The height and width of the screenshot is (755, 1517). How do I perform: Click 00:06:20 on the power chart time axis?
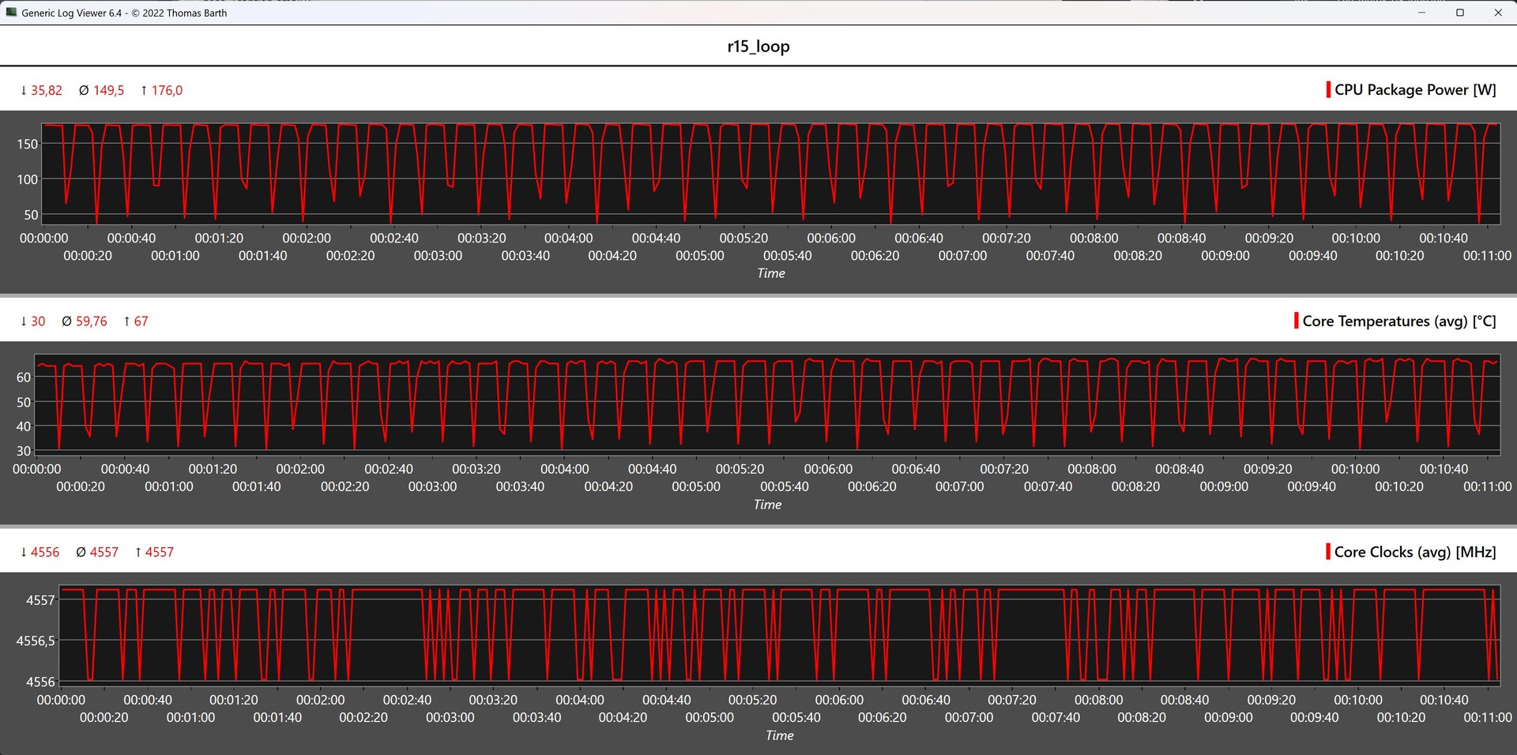875,256
